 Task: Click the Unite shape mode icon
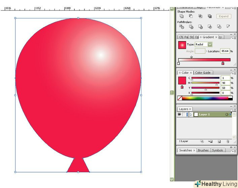[x=181, y=16]
